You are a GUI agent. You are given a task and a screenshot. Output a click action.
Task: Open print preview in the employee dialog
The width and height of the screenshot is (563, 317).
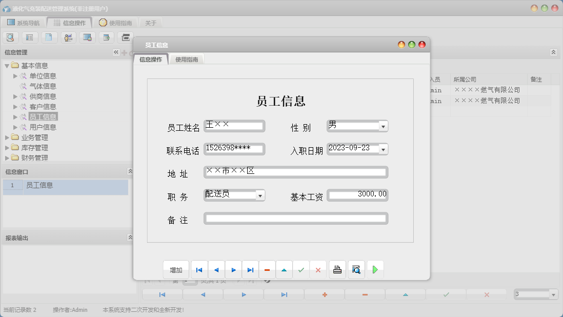coord(356,269)
